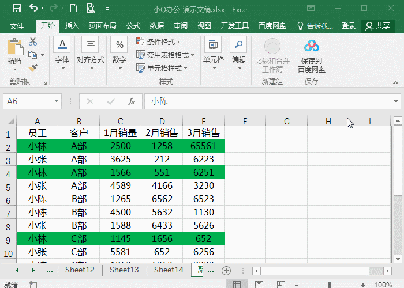Open the 数据 tab

point(157,26)
